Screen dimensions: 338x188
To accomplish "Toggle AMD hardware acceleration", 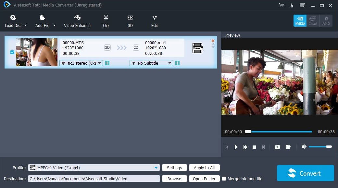I will [326, 20].
